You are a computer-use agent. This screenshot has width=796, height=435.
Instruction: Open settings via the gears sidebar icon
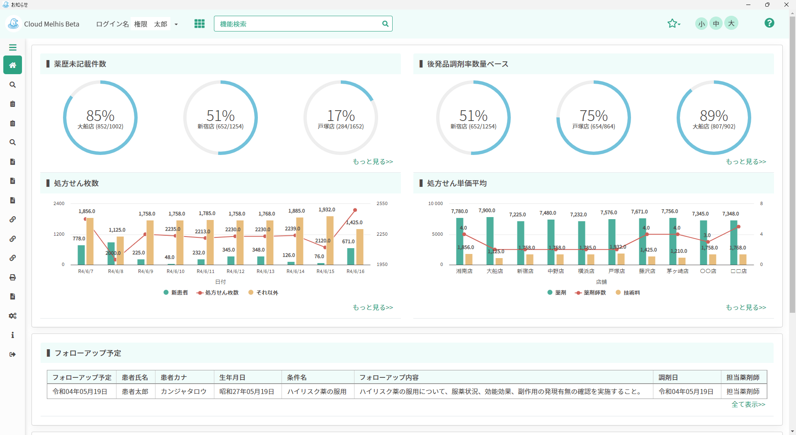click(12, 316)
